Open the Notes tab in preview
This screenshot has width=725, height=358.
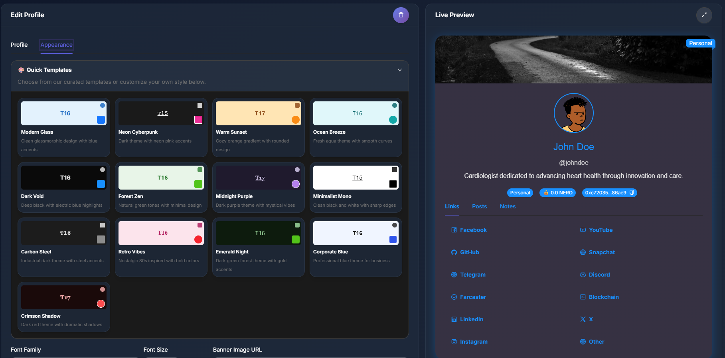508,206
